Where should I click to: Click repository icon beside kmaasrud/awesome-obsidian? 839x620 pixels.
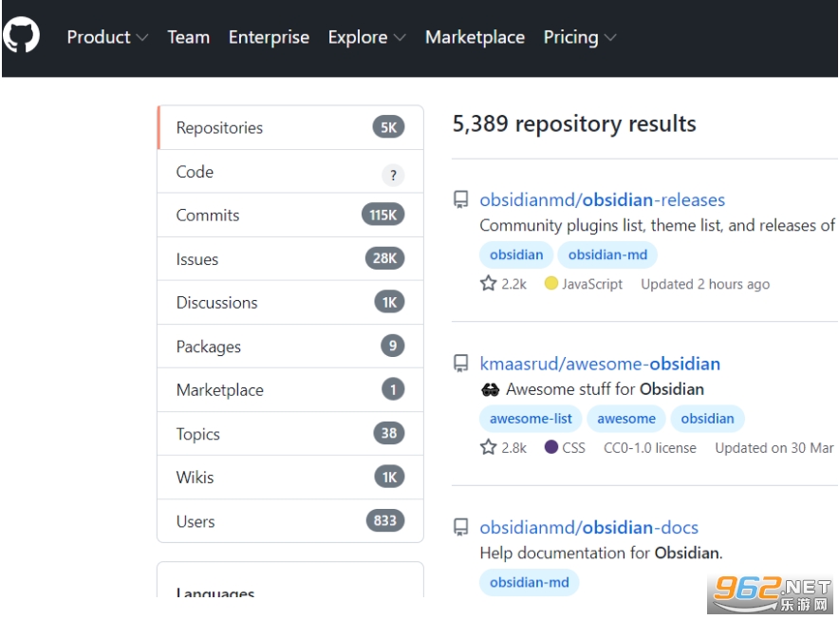(x=460, y=364)
